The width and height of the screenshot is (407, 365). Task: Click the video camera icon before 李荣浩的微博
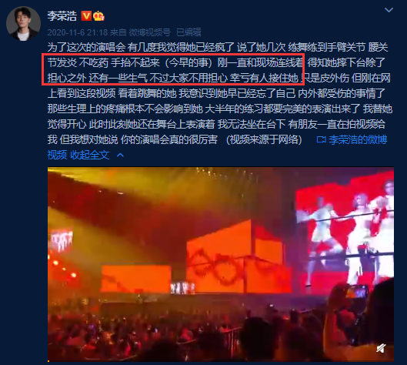321,140
